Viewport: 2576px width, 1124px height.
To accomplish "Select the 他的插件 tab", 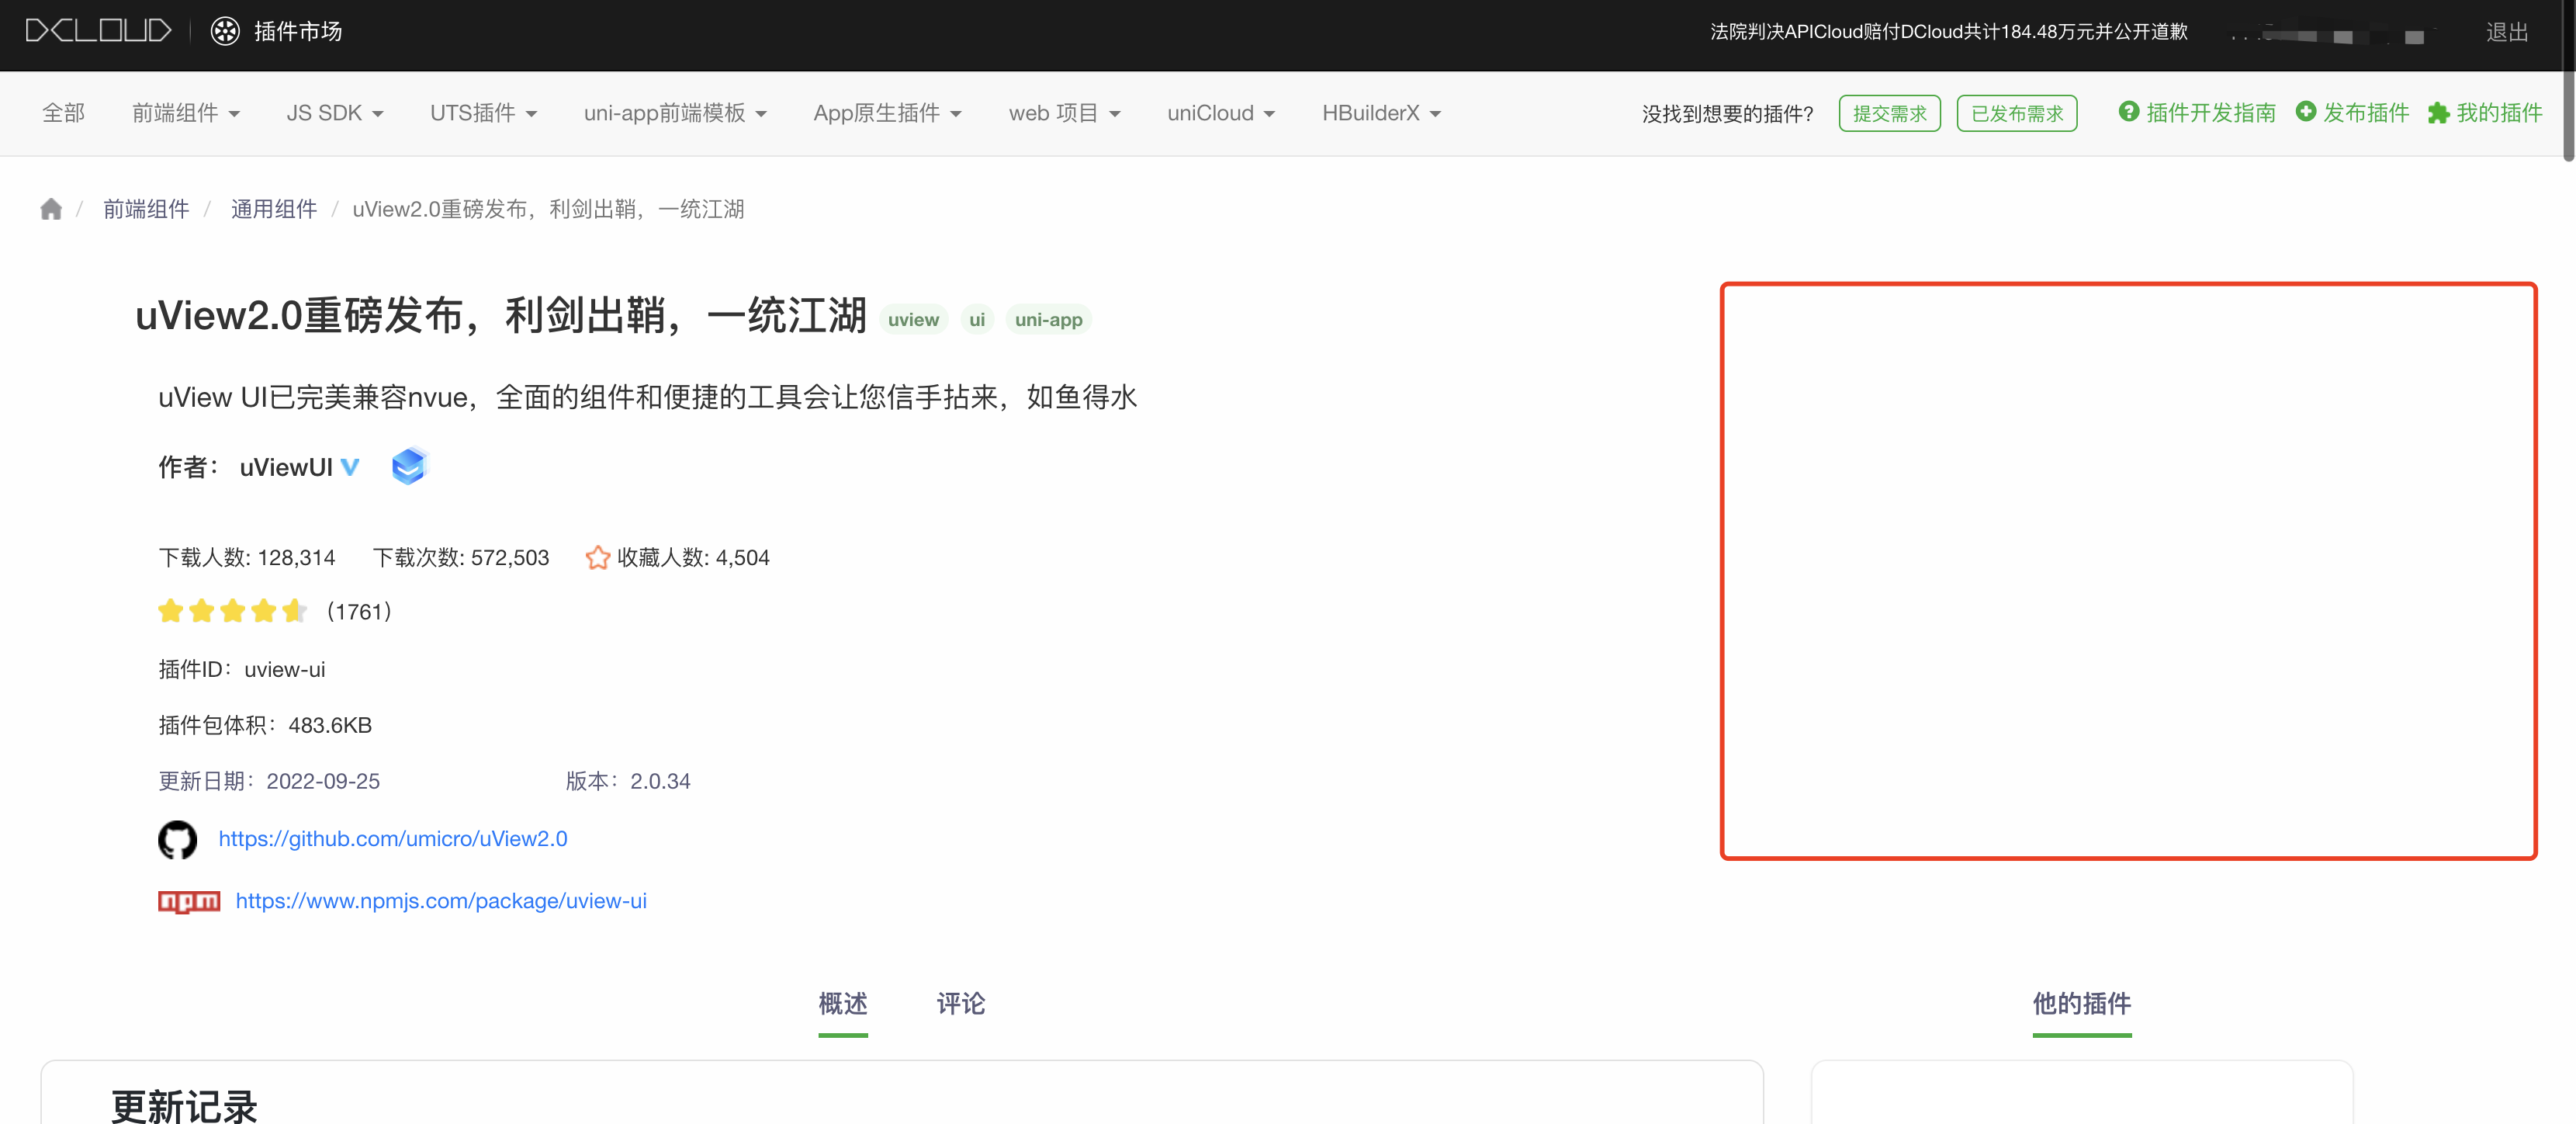I will [2082, 1004].
